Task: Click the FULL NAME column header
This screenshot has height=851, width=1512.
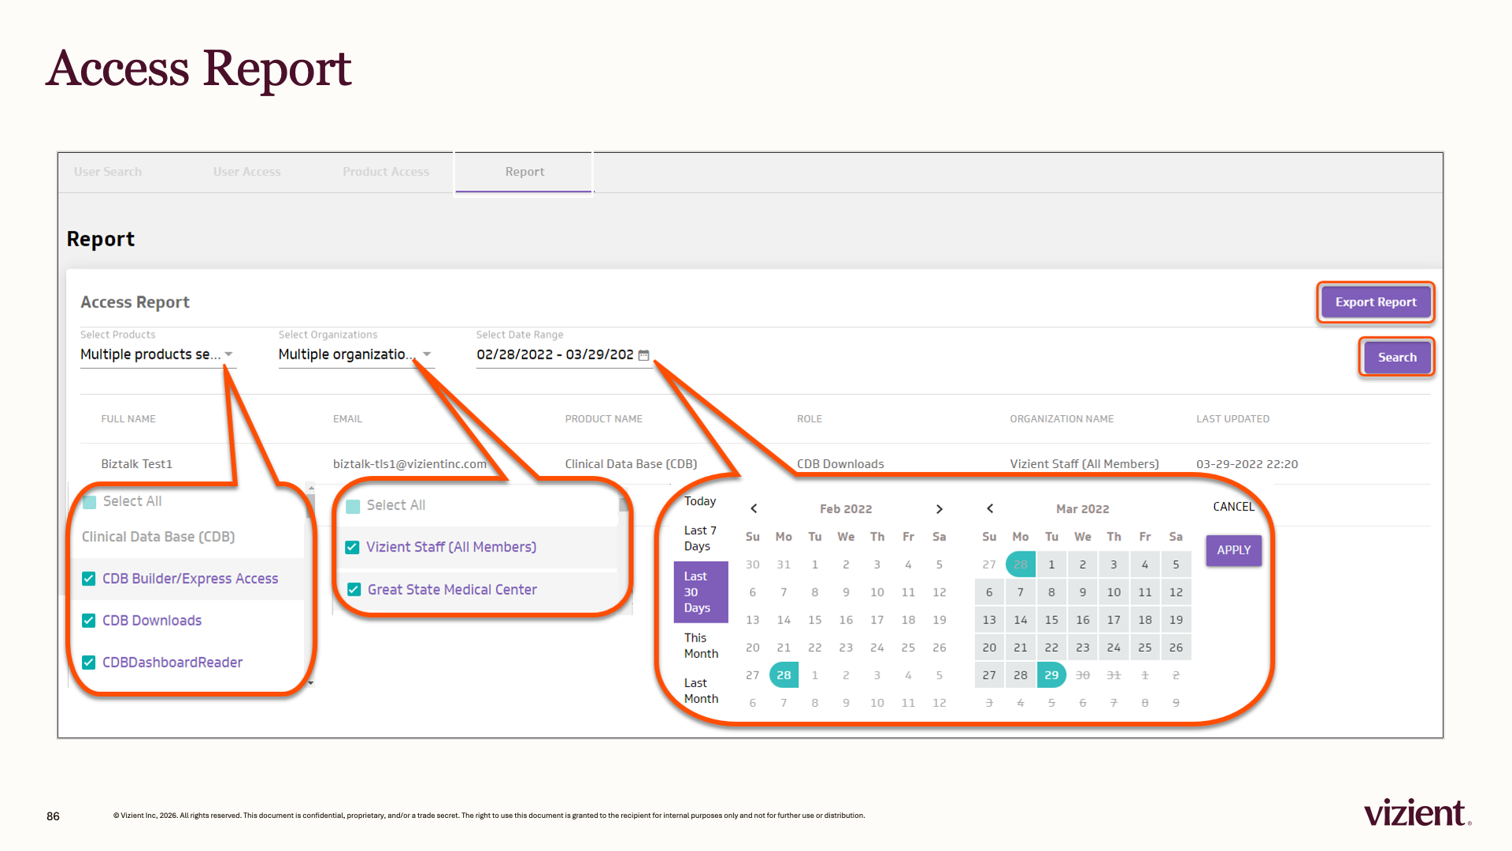Action: pyautogui.click(x=128, y=419)
